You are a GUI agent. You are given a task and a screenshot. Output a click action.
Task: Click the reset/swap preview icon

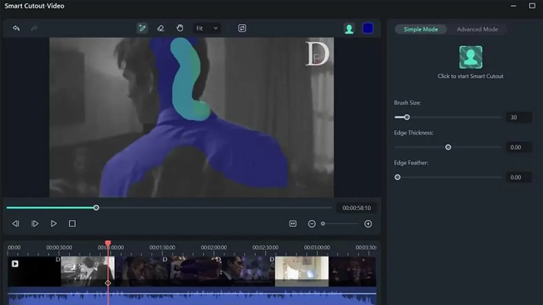[x=242, y=28]
